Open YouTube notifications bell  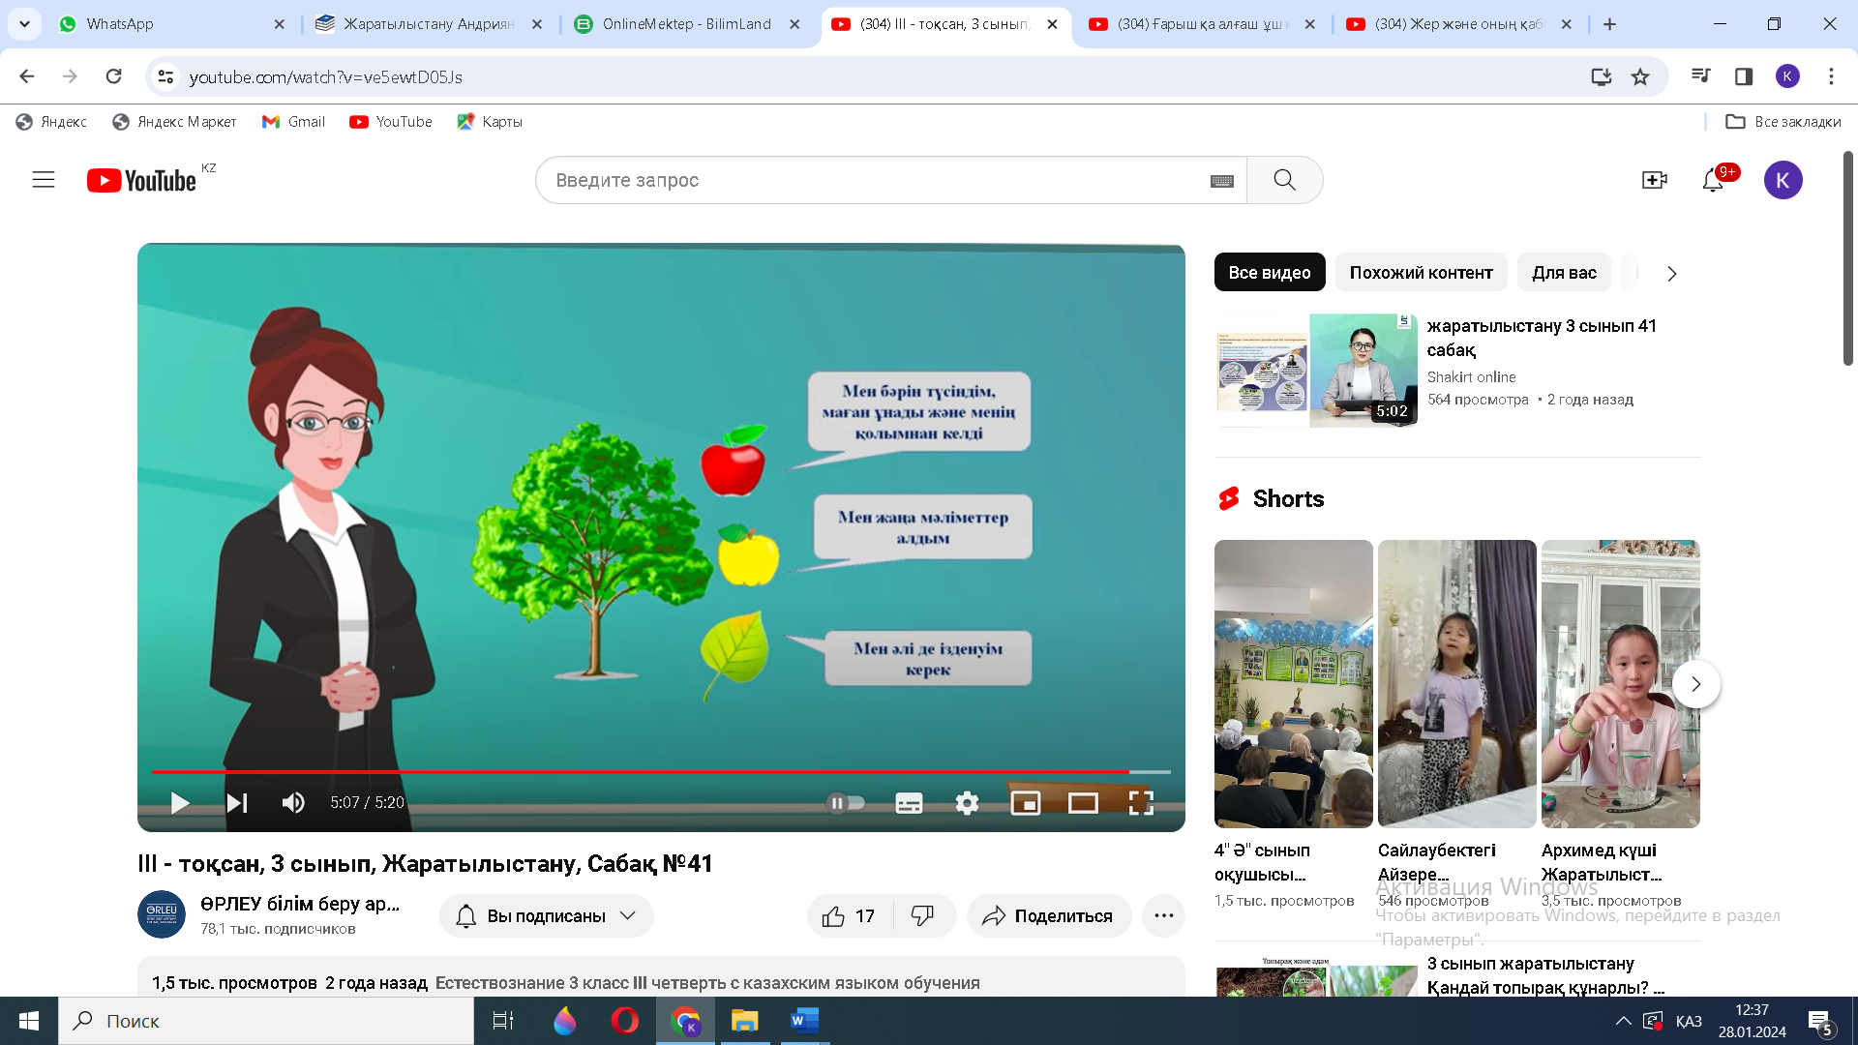1712,180
